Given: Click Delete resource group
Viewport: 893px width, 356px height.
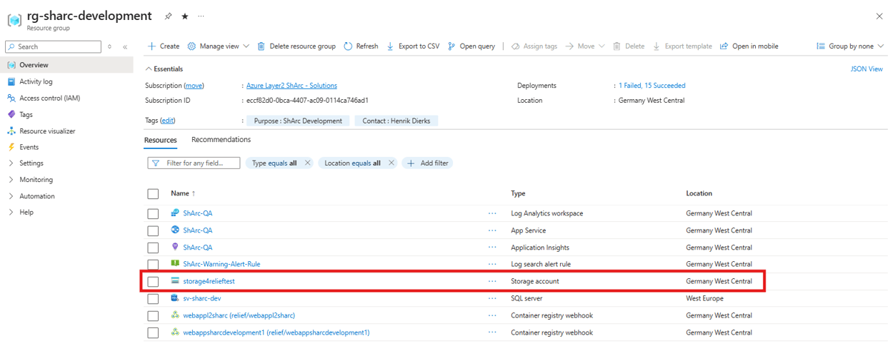Looking at the screenshot, I should [296, 46].
